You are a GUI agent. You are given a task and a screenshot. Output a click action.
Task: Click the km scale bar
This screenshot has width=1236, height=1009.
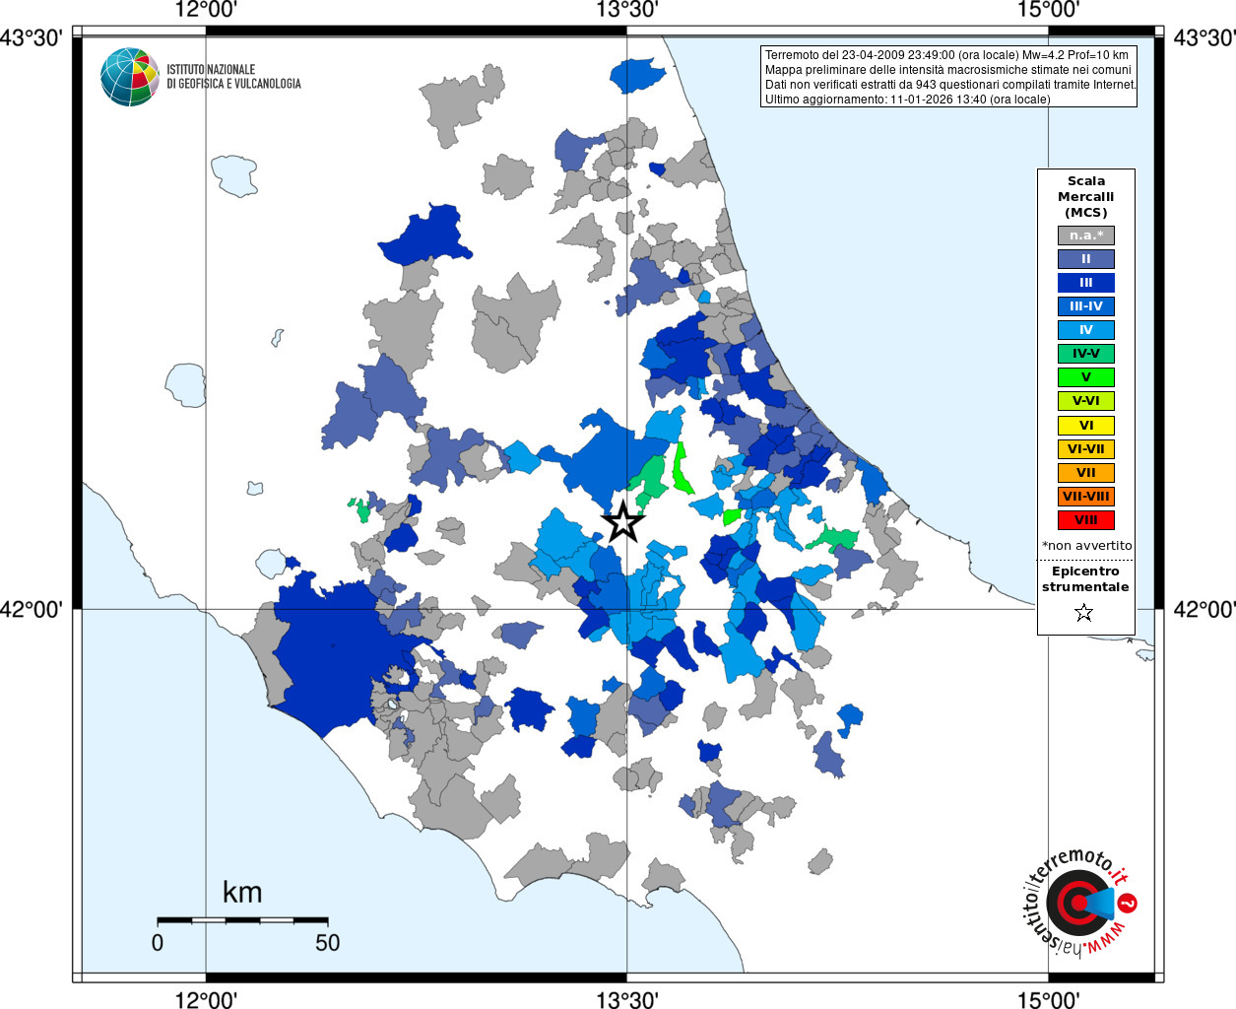[242, 920]
